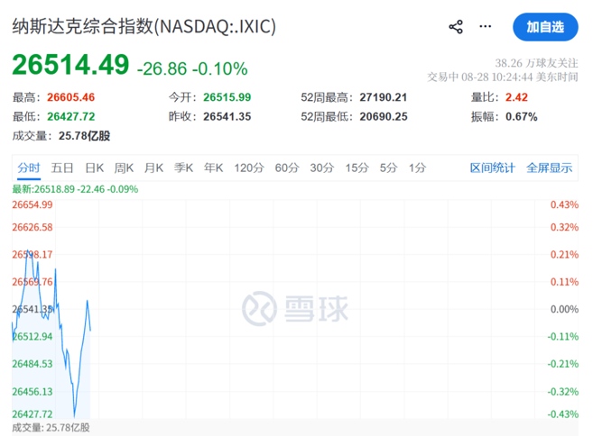This screenshot has height=436, width=602.
Task: Open the 月K chart tab
Action: [x=153, y=168]
